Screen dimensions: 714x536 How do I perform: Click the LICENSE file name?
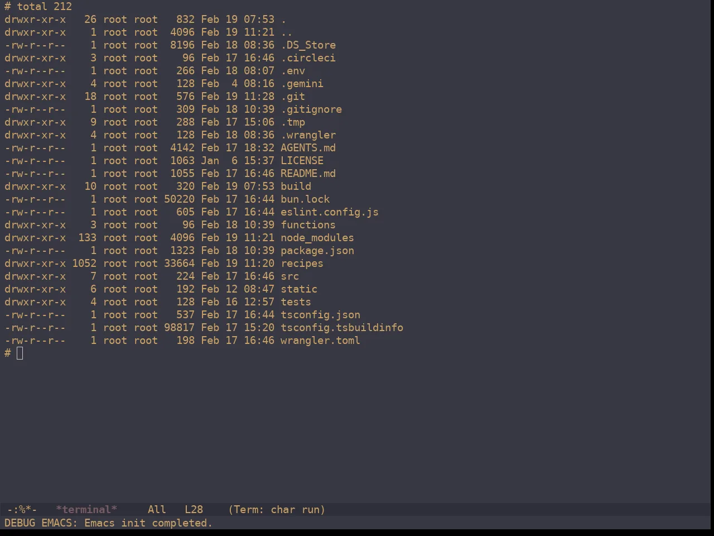pyautogui.click(x=302, y=161)
